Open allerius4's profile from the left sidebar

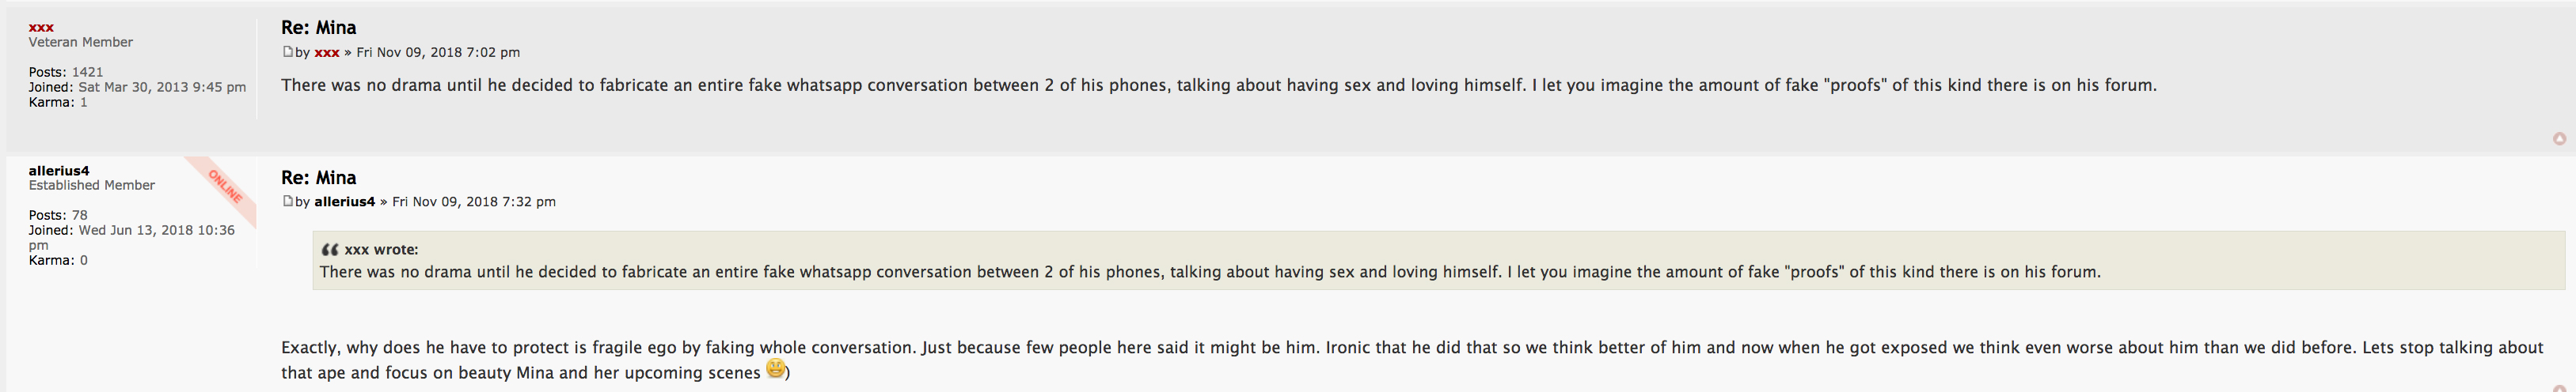coord(59,171)
